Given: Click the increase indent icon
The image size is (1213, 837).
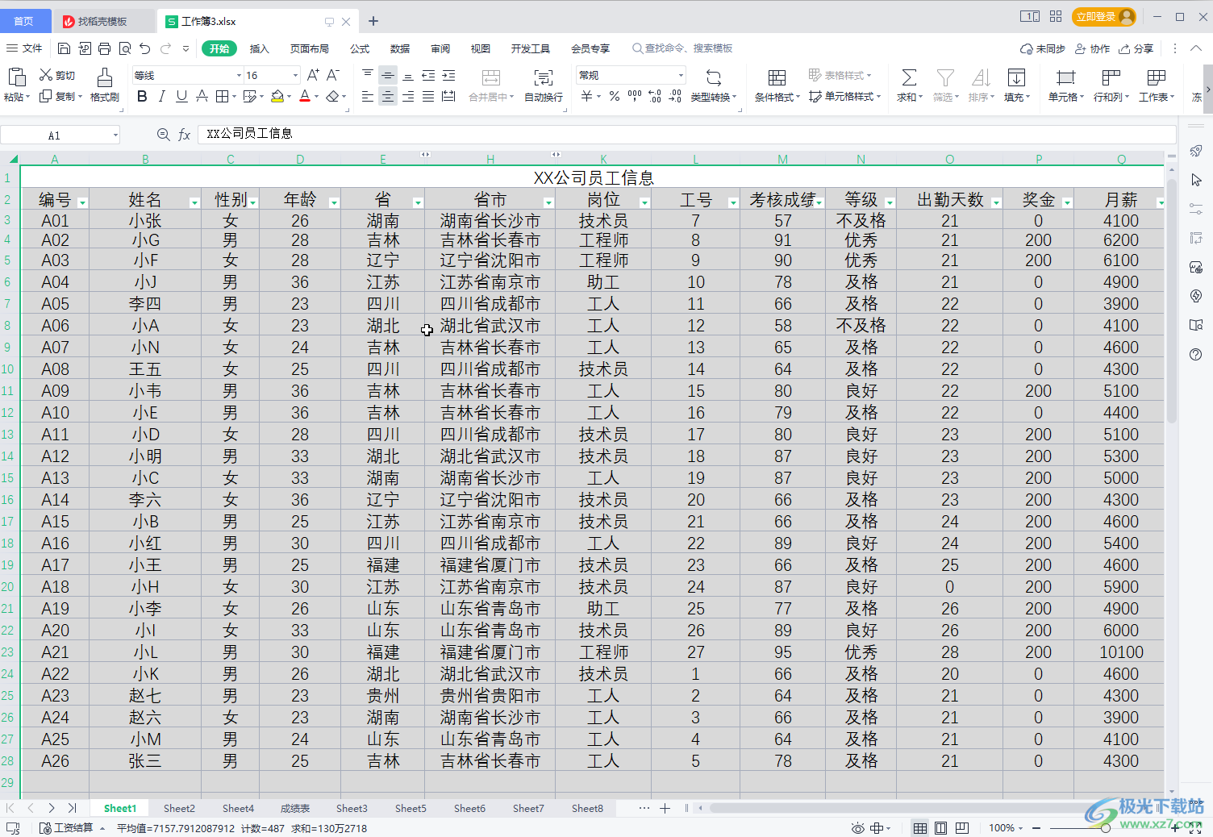Looking at the screenshot, I should click(x=448, y=76).
